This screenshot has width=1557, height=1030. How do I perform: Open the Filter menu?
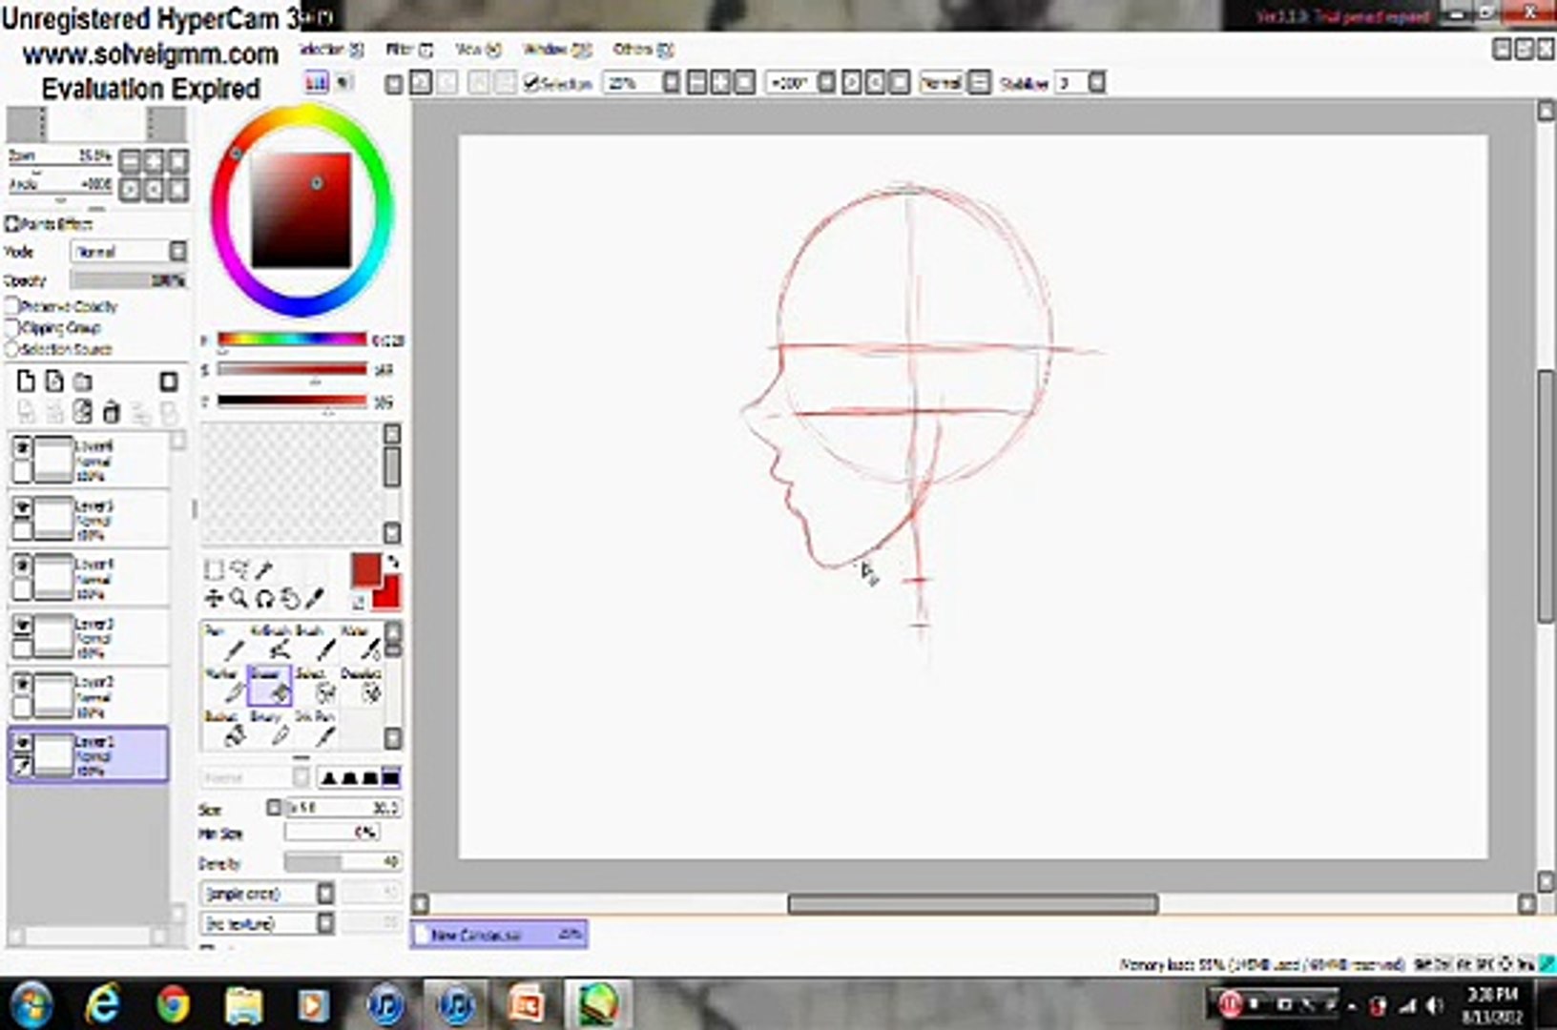click(x=409, y=49)
